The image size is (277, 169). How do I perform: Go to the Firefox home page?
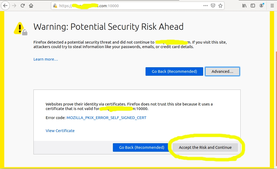31,6
